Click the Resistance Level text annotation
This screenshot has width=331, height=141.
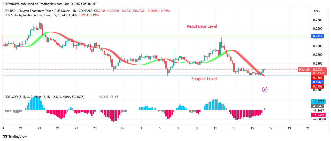(202, 26)
